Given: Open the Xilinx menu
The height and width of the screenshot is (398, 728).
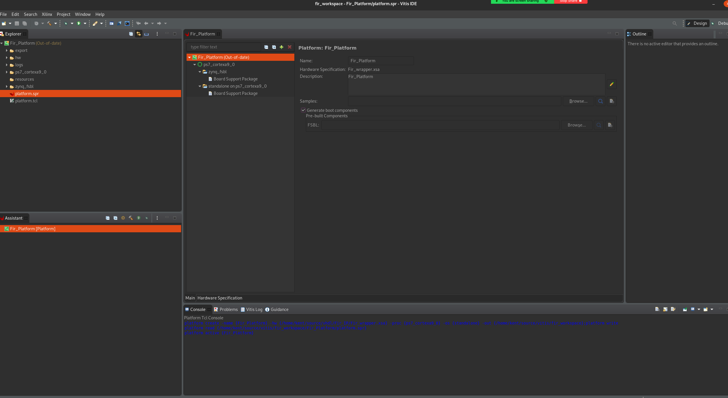Looking at the screenshot, I should pyautogui.click(x=47, y=14).
